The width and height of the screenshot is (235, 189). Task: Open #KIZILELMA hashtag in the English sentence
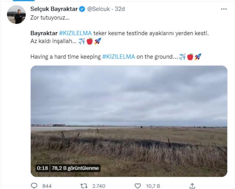(119, 57)
